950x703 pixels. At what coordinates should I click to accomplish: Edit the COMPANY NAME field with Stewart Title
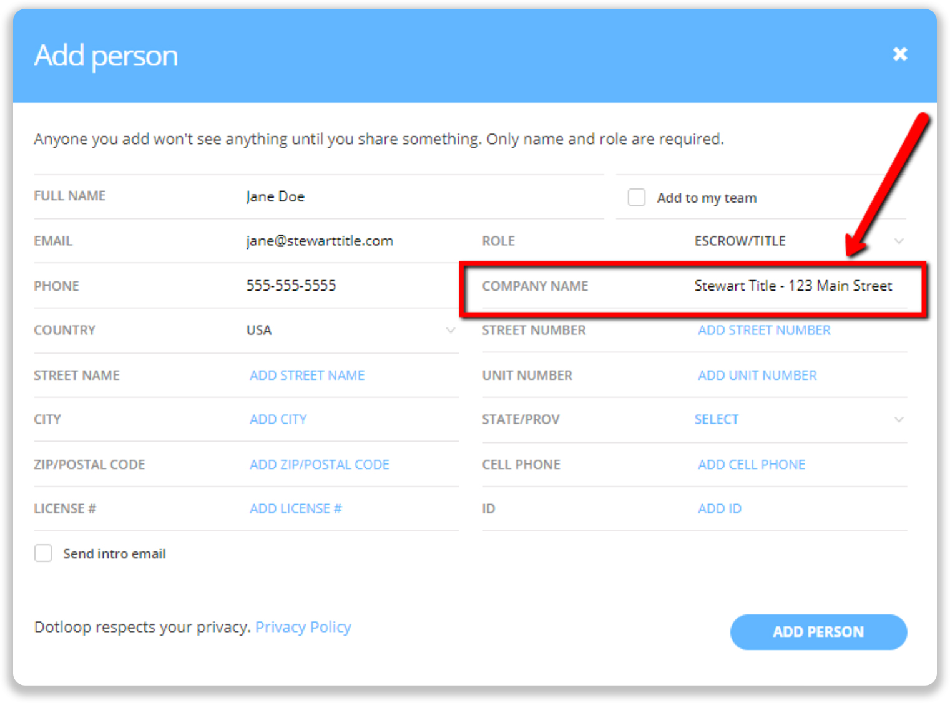coord(793,286)
